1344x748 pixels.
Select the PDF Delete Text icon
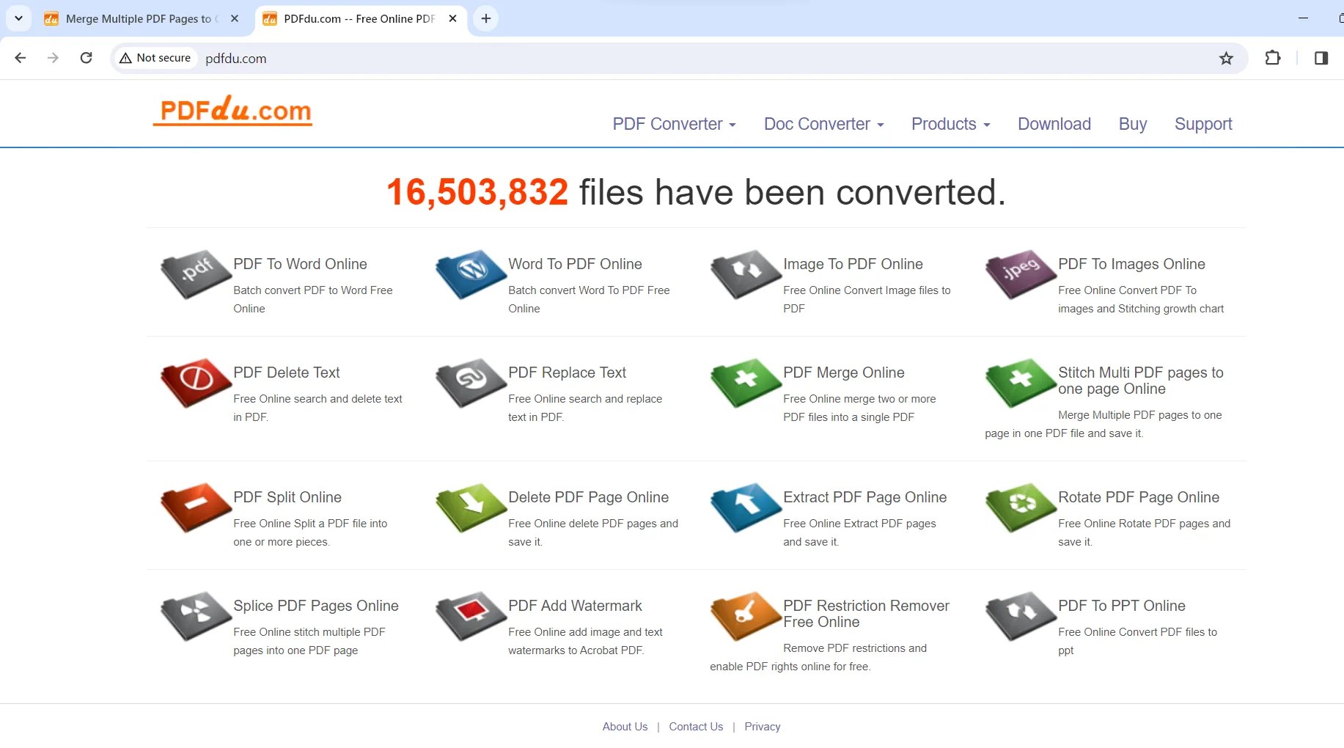click(x=193, y=383)
